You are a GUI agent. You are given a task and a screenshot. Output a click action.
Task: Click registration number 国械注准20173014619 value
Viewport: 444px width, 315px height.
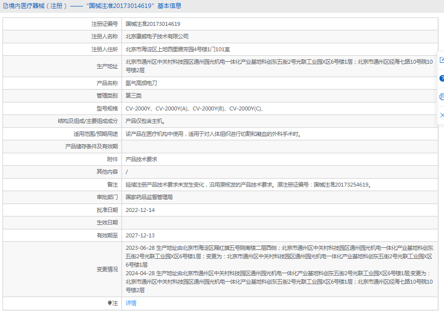(153, 24)
